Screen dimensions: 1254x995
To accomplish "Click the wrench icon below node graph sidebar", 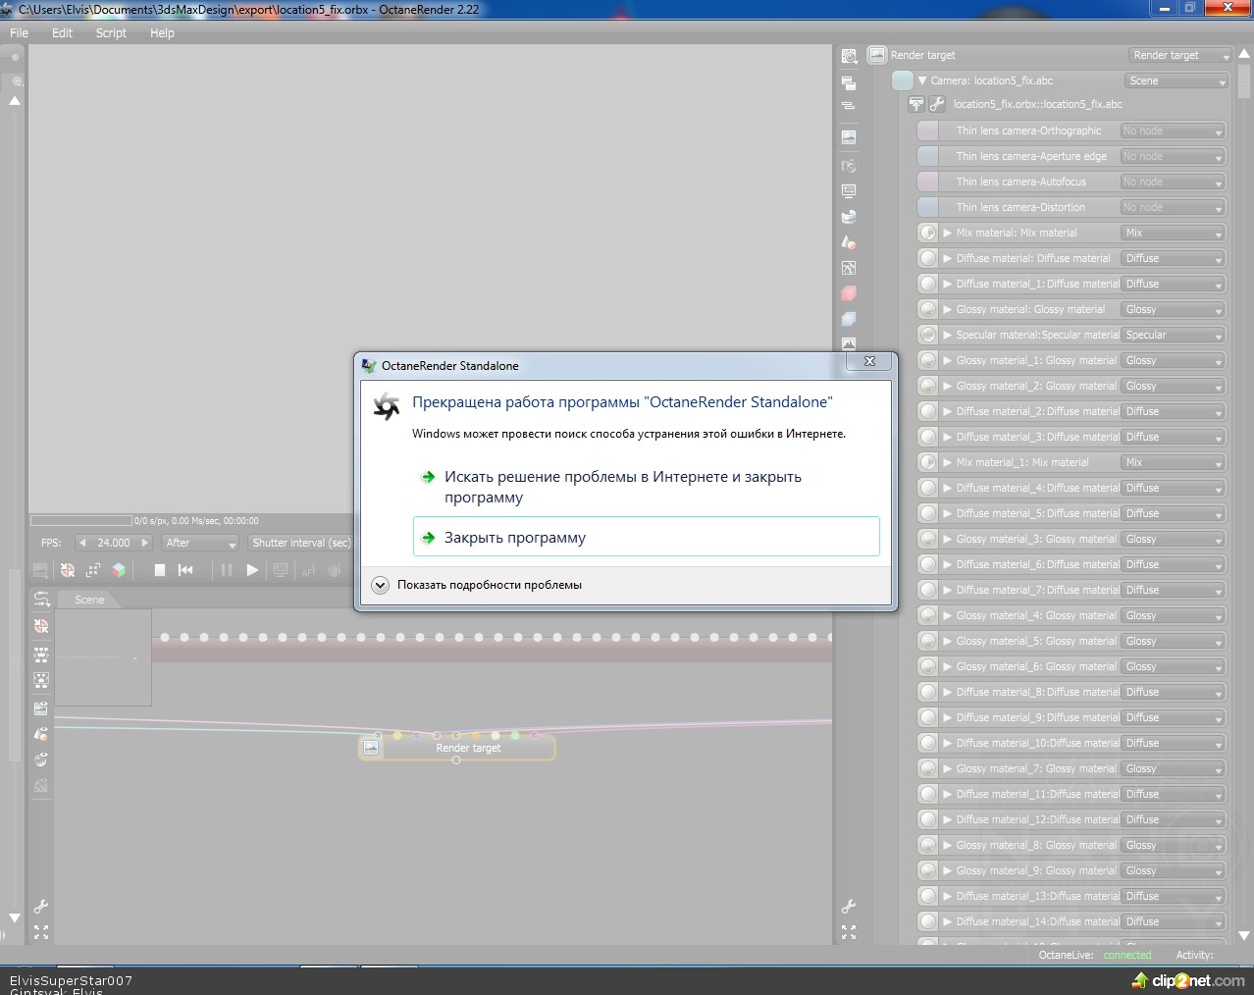I will pyautogui.click(x=41, y=907).
